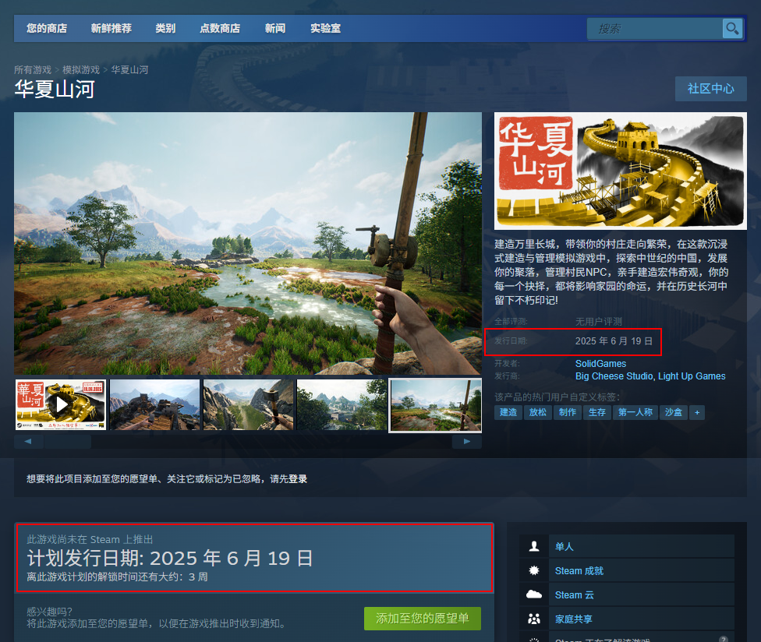This screenshot has width=761, height=642.
Task: Switch to the 新闻 menu item
Action: point(274,28)
